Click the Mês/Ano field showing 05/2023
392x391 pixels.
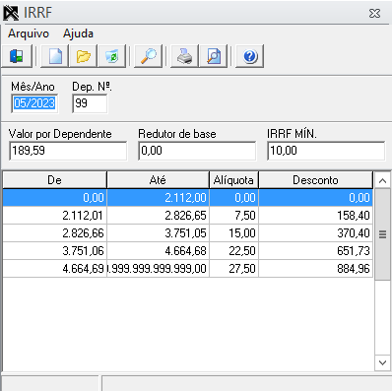[34, 103]
